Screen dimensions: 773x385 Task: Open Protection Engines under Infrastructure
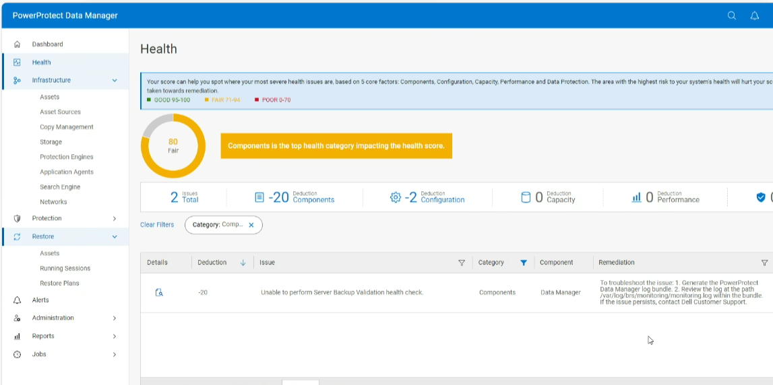66,157
